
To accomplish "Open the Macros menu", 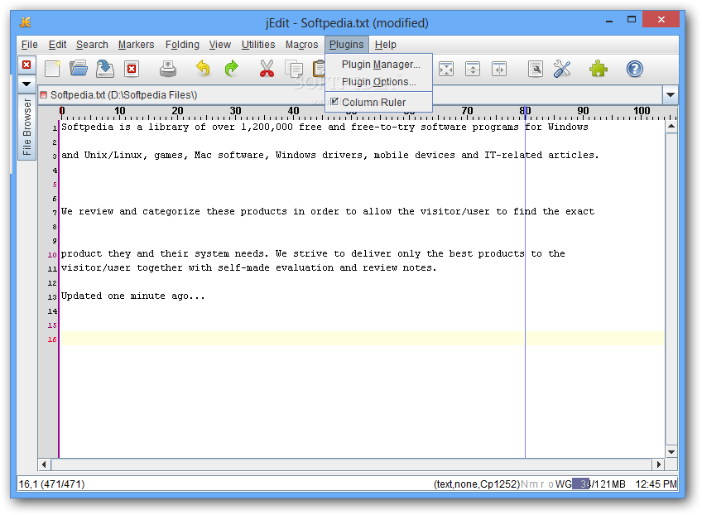I will point(302,45).
